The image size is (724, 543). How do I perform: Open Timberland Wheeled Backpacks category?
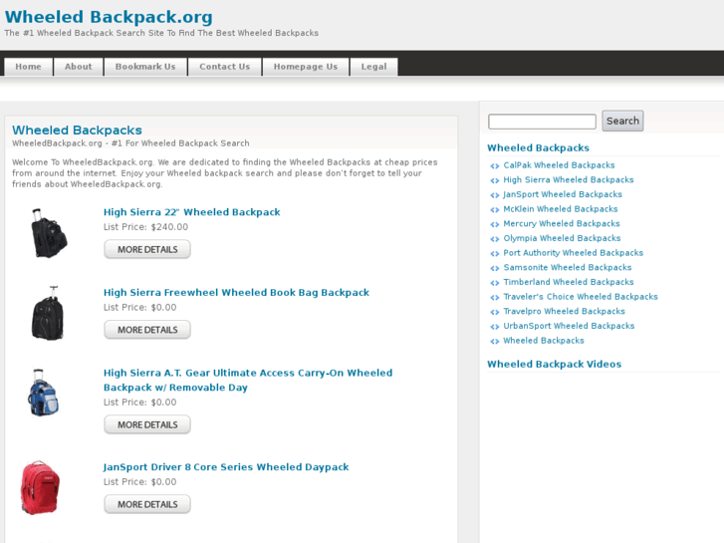coord(569,282)
